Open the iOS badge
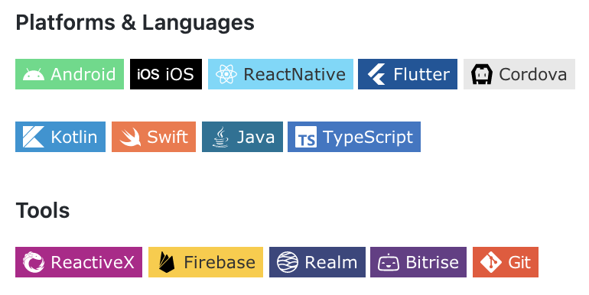Image resolution: width=589 pixels, height=295 pixels. tap(166, 74)
